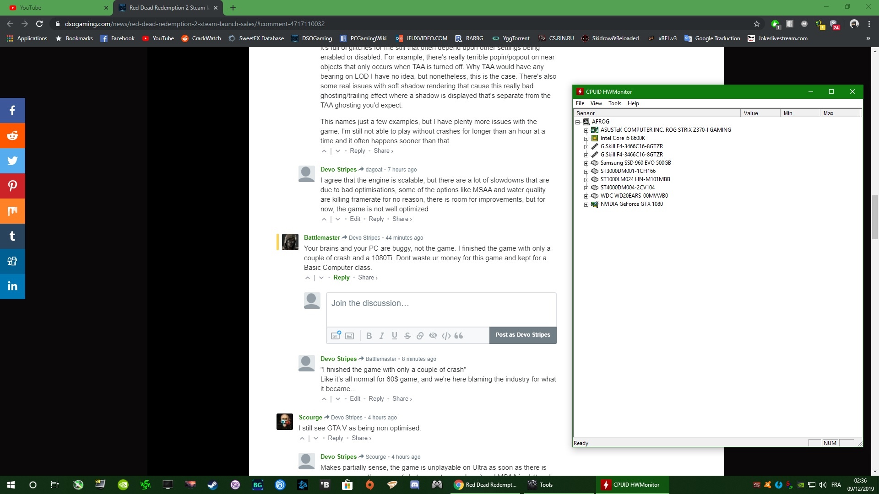Upvote Battlemaster's comment

(x=308, y=278)
